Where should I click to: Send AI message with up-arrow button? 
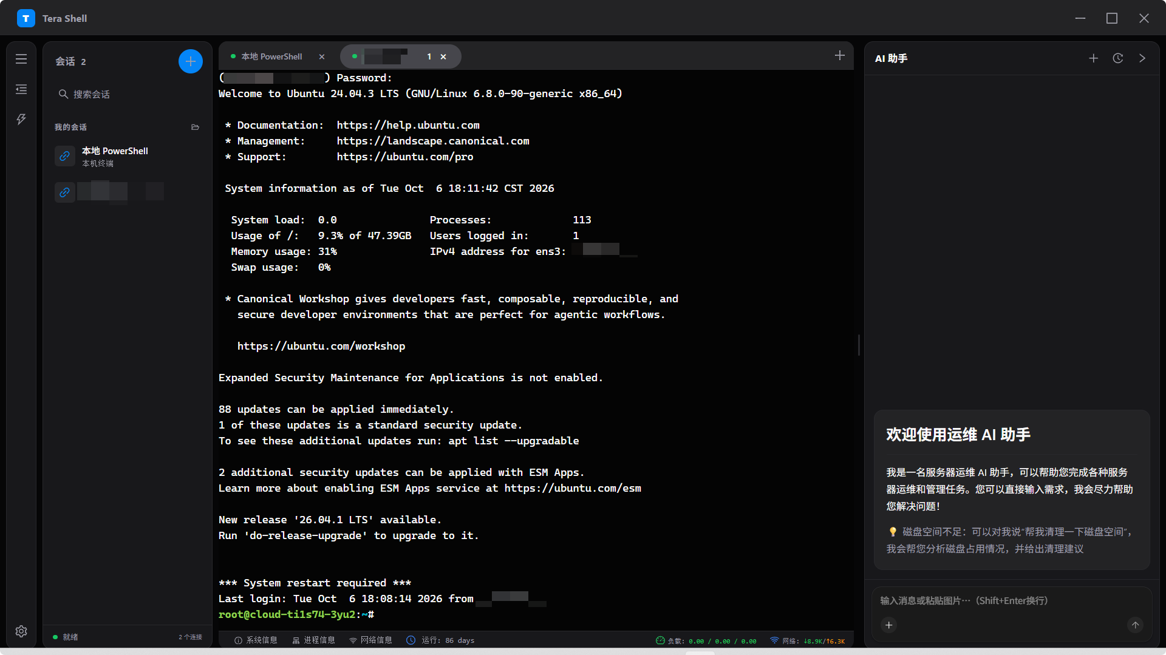pyautogui.click(x=1136, y=625)
